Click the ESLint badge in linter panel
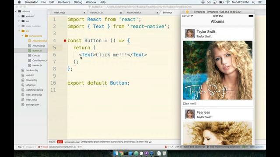The width and height of the screenshot is (280, 157). pyautogui.click(x=52, y=142)
